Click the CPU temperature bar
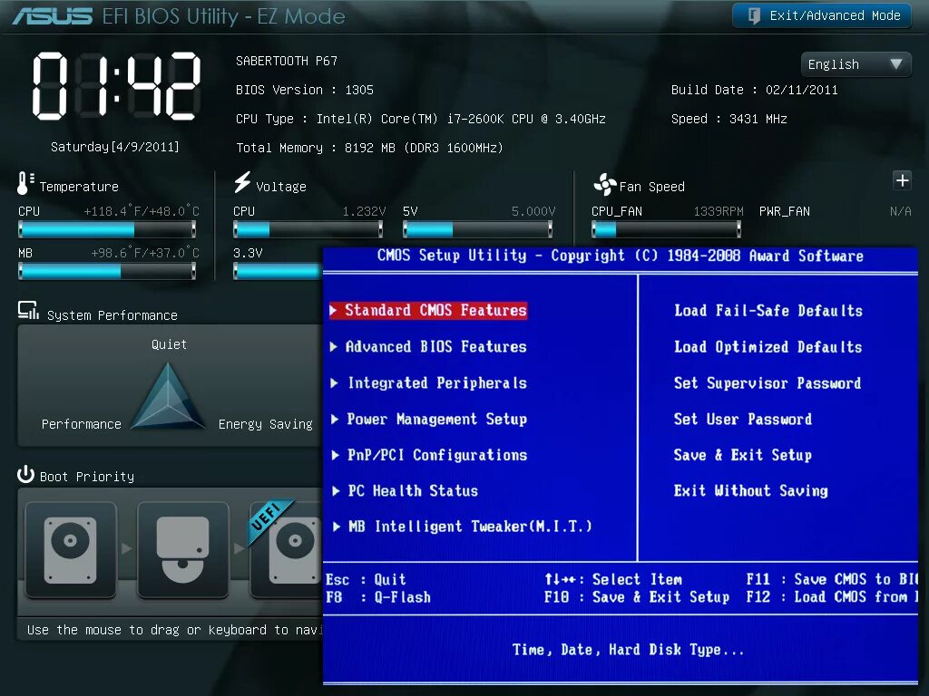Image resolution: width=929 pixels, height=696 pixels. (107, 229)
